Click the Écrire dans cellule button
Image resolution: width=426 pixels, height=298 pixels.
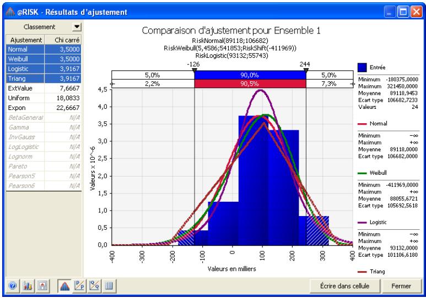(x=344, y=286)
